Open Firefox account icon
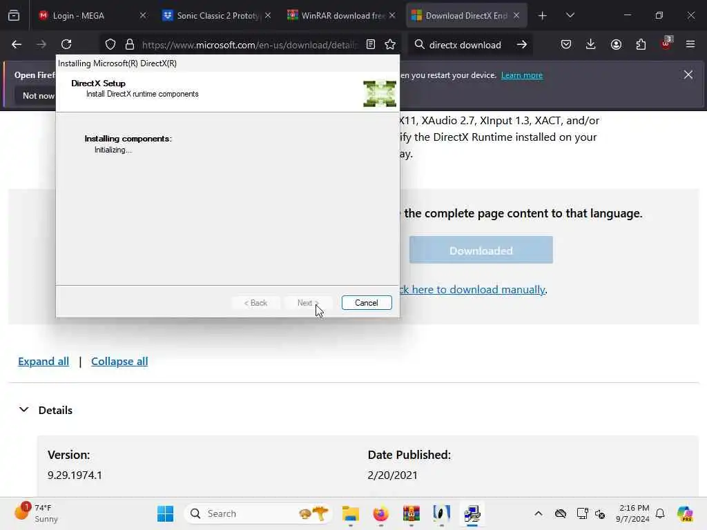Screen dimensions: 707x530 pyautogui.click(x=616, y=45)
